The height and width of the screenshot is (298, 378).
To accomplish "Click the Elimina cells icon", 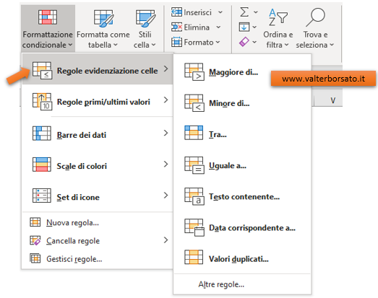I will [x=176, y=27].
